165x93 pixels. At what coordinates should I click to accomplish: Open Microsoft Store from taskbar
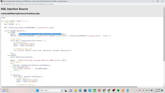(85, 90)
